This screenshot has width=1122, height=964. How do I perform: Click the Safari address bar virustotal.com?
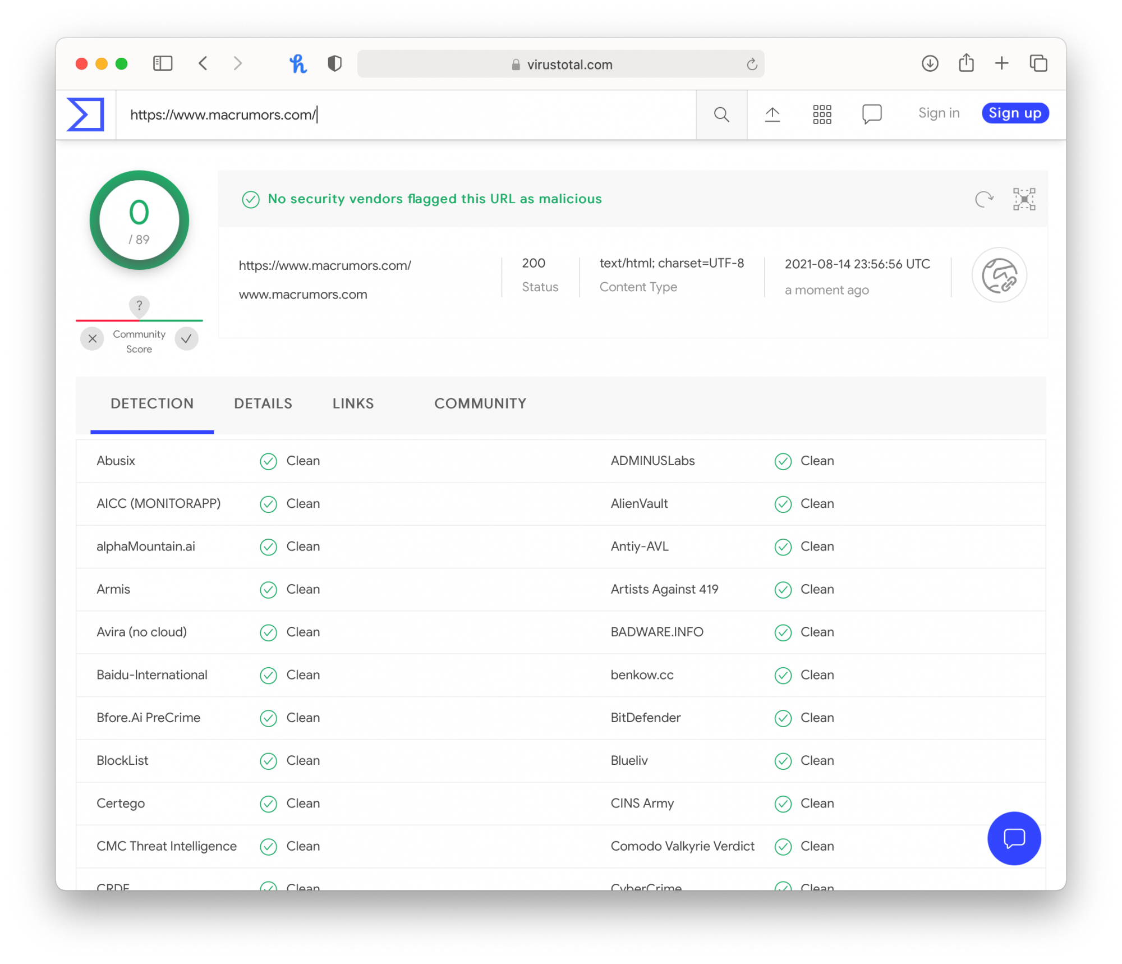(560, 65)
